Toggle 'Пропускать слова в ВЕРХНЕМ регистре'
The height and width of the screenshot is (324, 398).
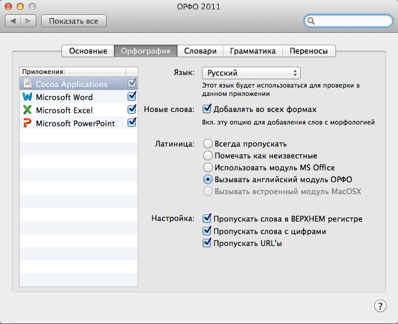tap(207, 218)
